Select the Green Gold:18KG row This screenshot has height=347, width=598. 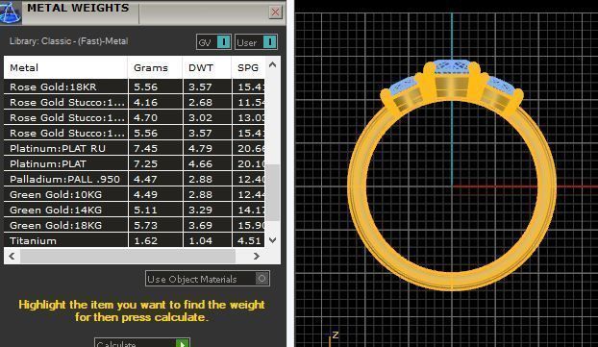(x=135, y=225)
